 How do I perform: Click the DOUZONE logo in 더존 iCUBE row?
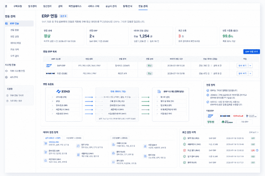click(x=51, y=74)
